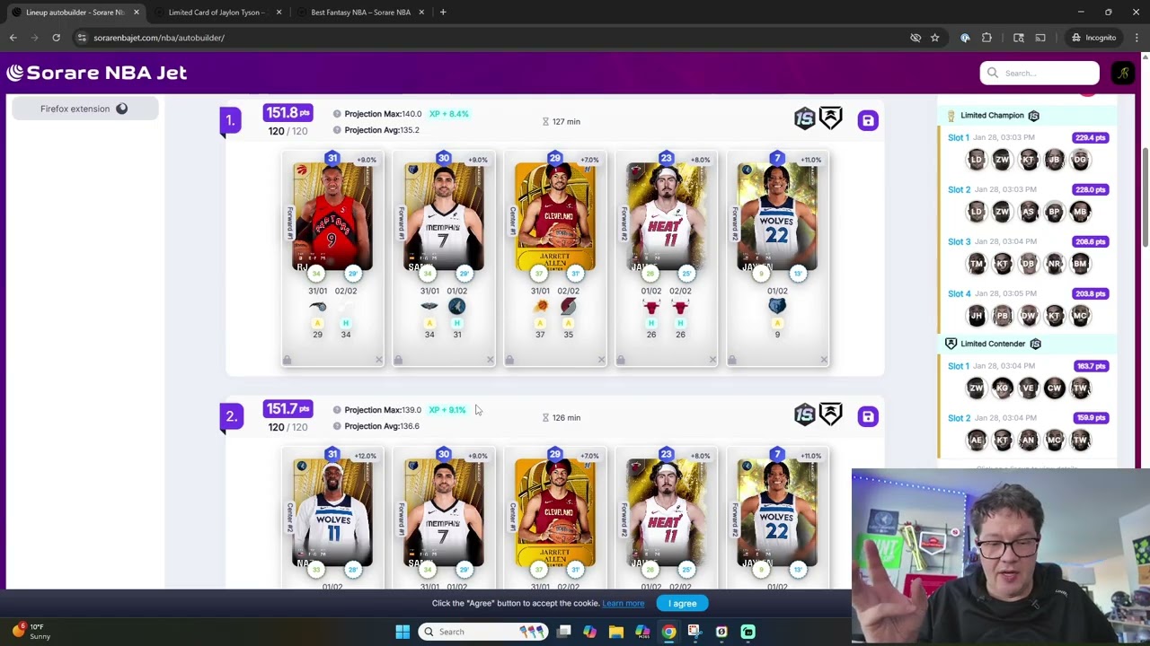Lock the Memphis #7 card in lineup 1
1150x646 pixels.
(398, 360)
